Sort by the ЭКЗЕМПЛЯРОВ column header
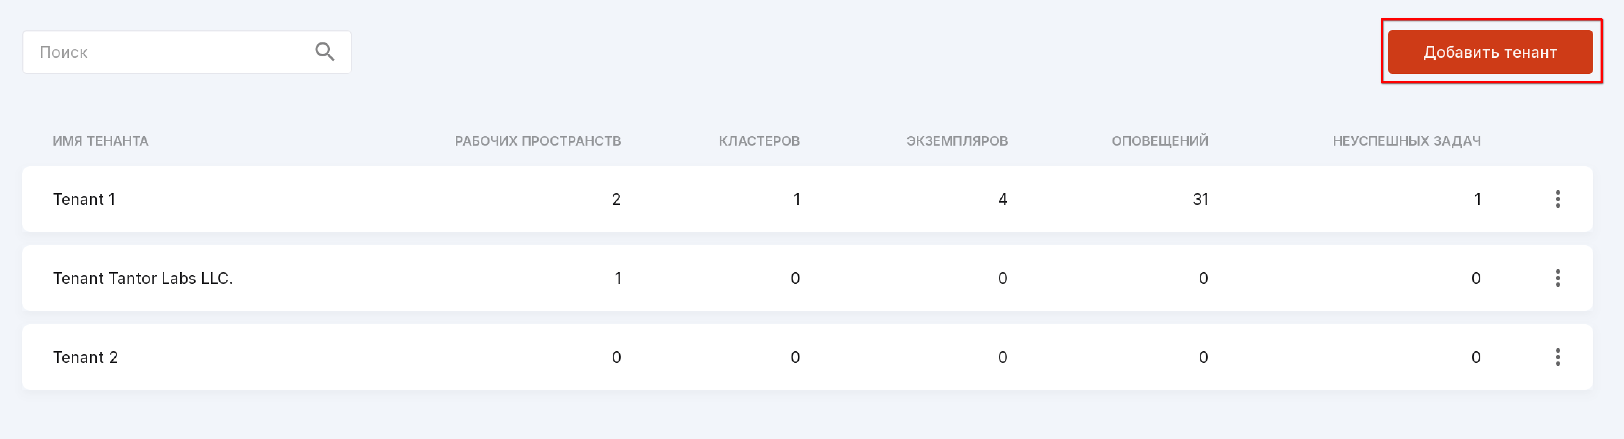The height and width of the screenshot is (439, 1624). [x=957, y=140]
